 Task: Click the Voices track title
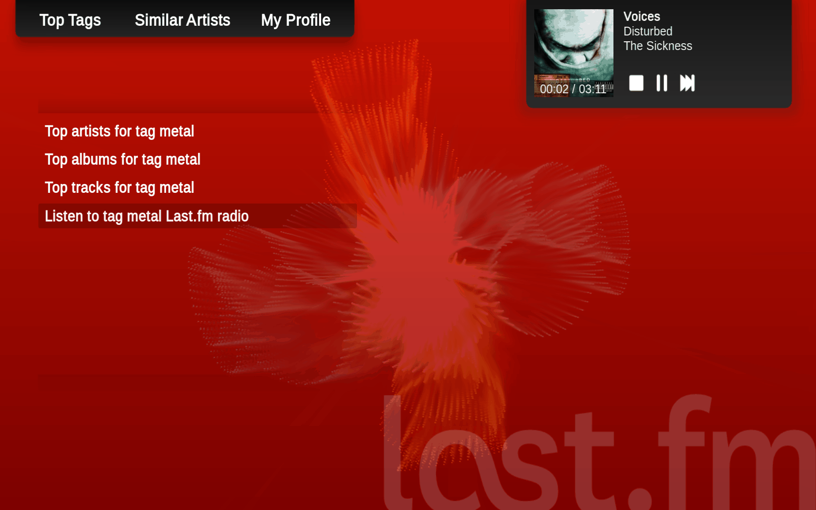click(x=642, y=17)
